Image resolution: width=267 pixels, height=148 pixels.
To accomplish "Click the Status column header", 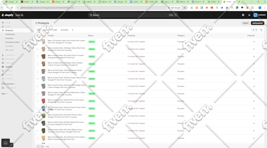I will [x=91, y=36].
